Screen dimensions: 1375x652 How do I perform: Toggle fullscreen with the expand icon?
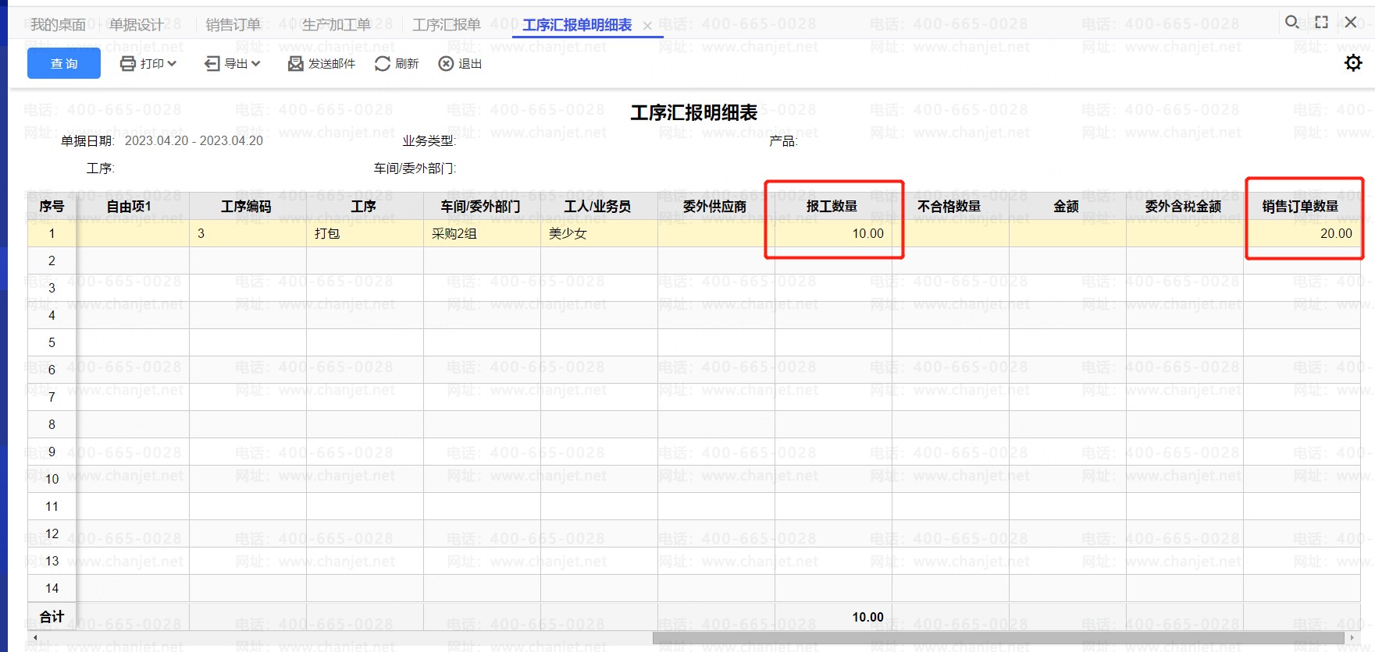click(1321, 22)
